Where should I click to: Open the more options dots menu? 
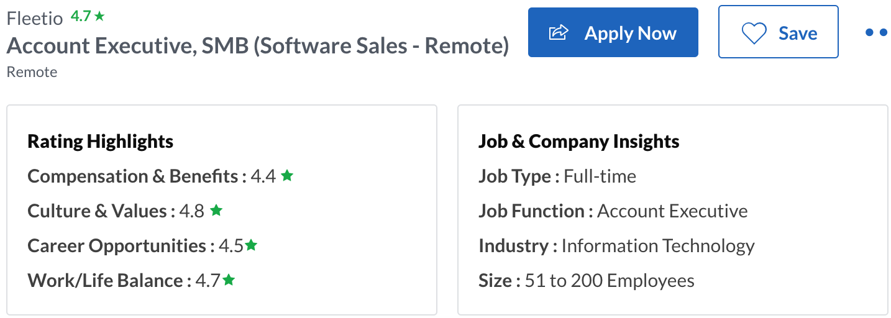tap(876, 33)
